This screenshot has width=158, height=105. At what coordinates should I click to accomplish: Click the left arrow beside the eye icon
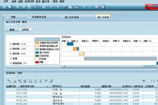pyautogui.click(x=151, y=81)
